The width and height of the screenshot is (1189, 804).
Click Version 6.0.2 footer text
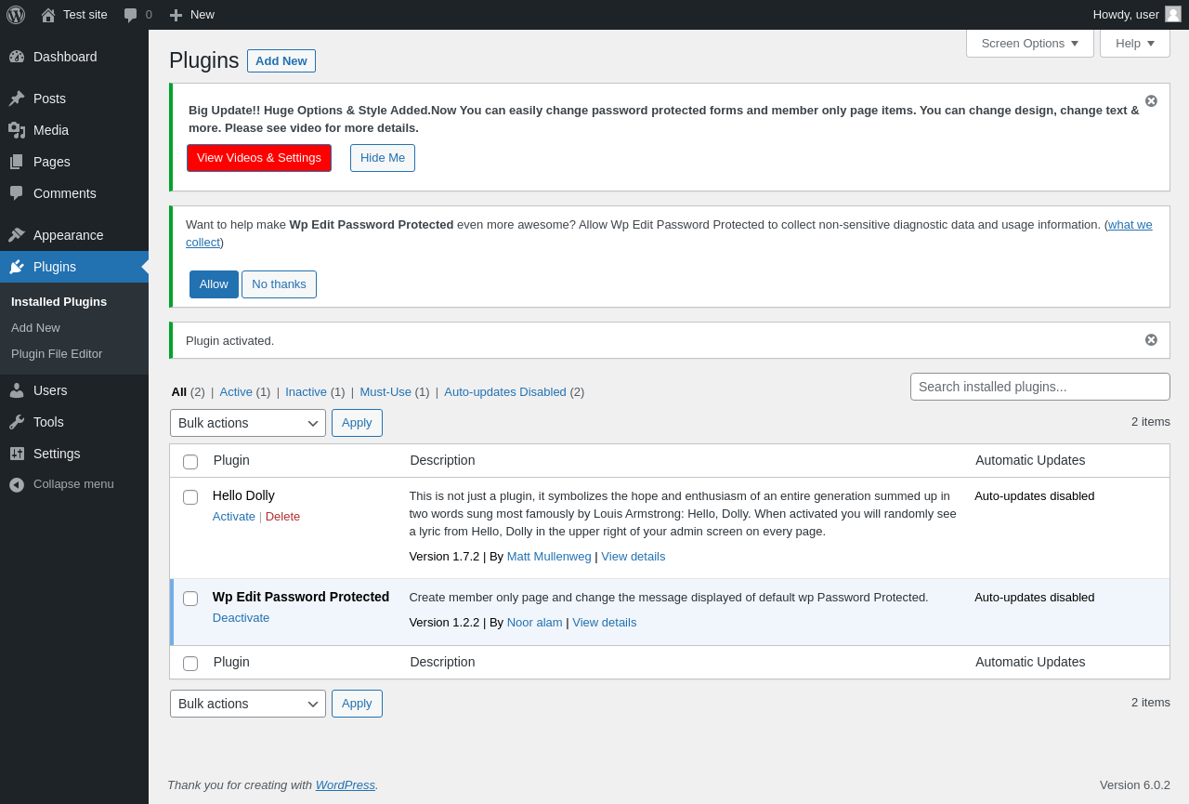(1135, 784)
